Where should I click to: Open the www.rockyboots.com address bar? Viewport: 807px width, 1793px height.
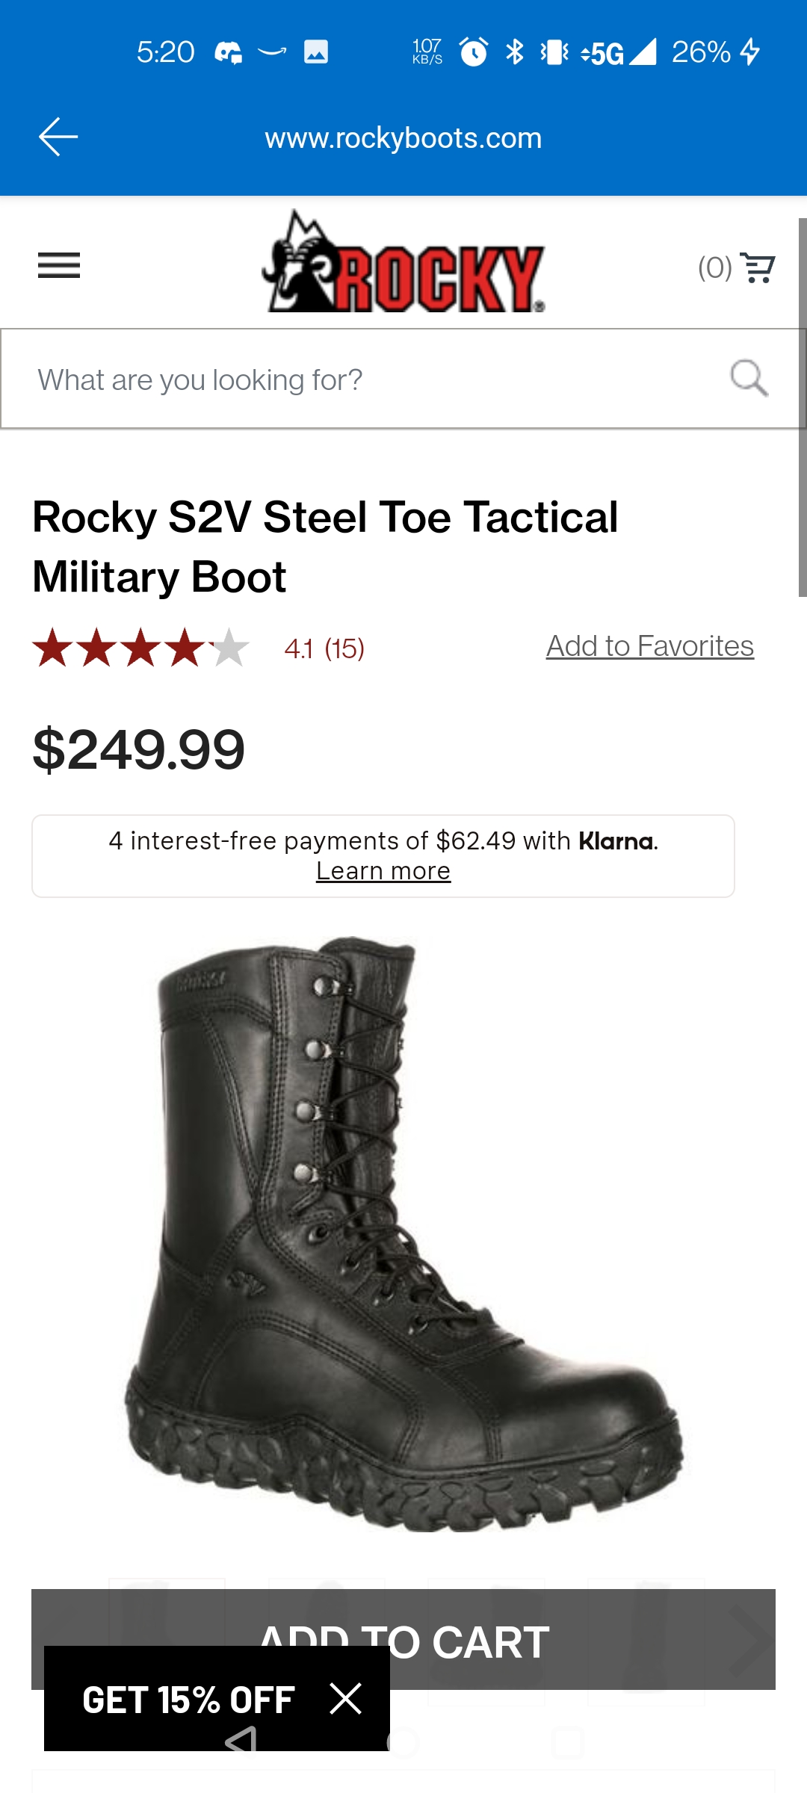click(403, 137)
